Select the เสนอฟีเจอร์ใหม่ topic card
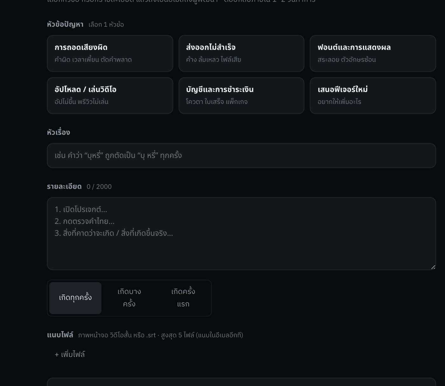Image resolution: width=445 pixels, height=386 pixels. tap(373, 96)
